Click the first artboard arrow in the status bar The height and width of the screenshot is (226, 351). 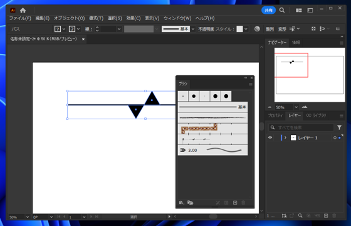[x=59, y=217]
